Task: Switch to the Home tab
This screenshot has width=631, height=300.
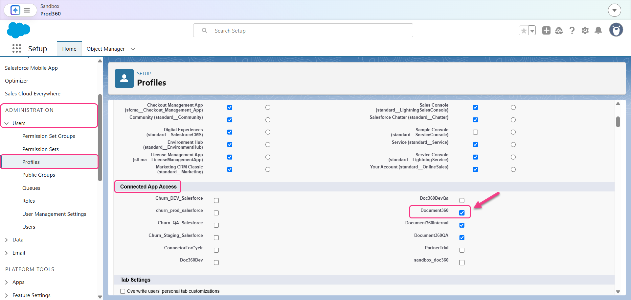Action: (x=69, y=49)
